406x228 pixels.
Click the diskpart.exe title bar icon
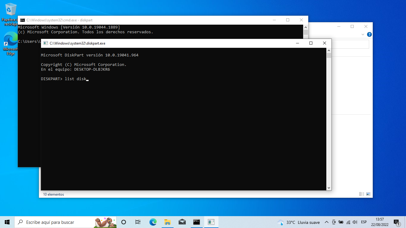pyautogui.click(x=45, y=43)
